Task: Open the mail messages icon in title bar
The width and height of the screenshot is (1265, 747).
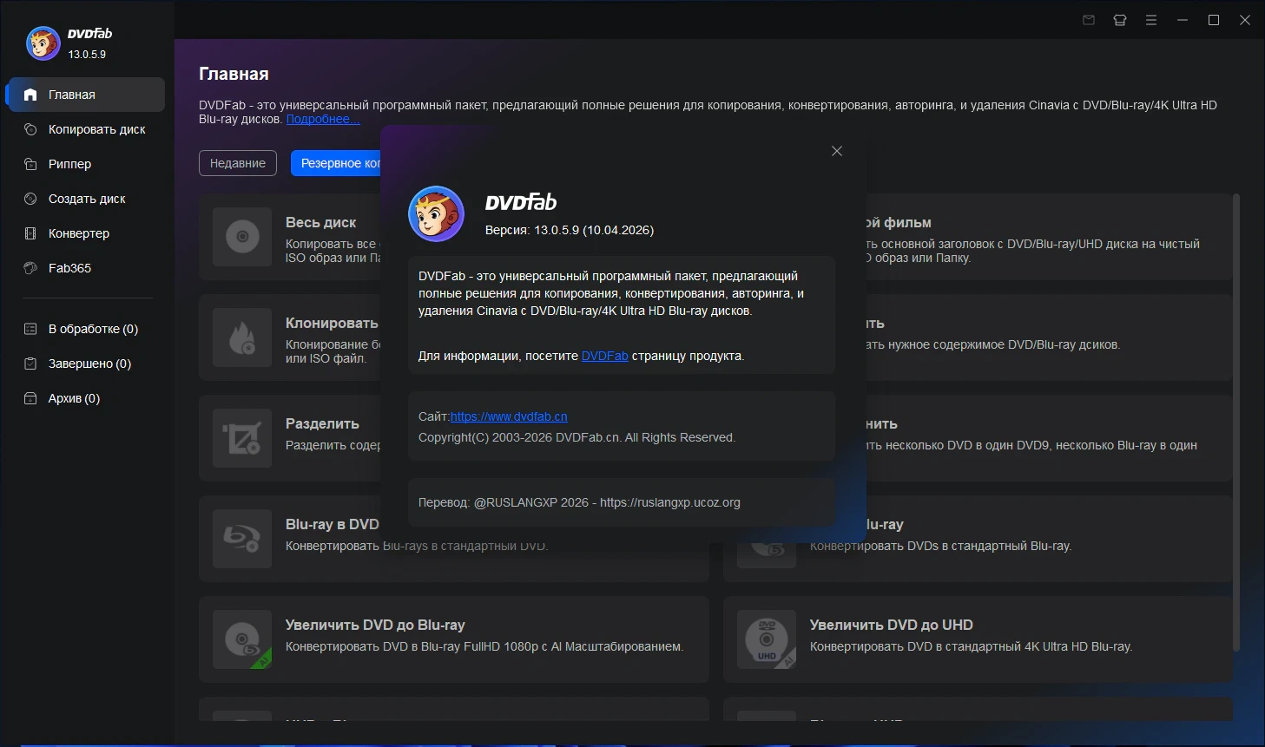Action: 1089,20
